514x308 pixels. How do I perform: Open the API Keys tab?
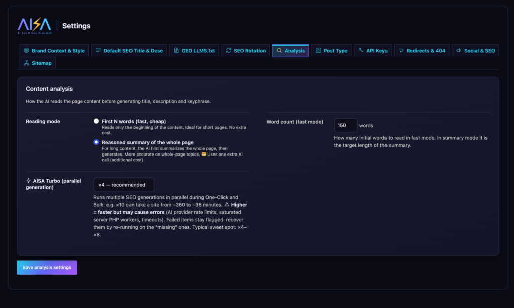click(x=373, y=51)
